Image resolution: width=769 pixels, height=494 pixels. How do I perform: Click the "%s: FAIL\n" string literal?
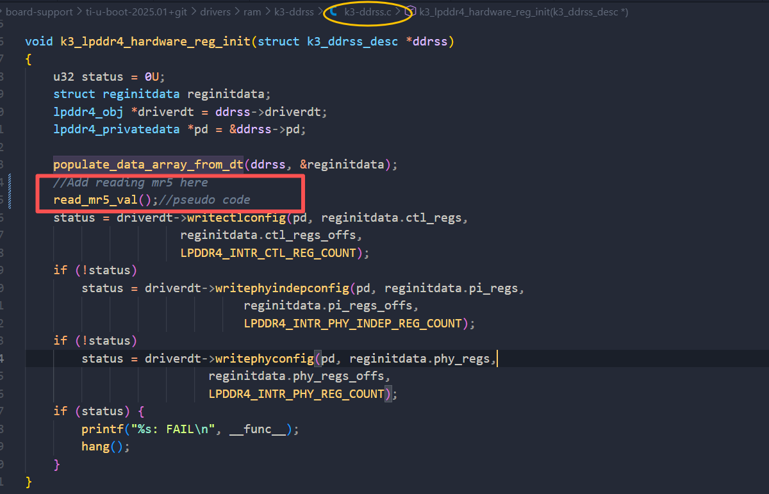[174, 429]
